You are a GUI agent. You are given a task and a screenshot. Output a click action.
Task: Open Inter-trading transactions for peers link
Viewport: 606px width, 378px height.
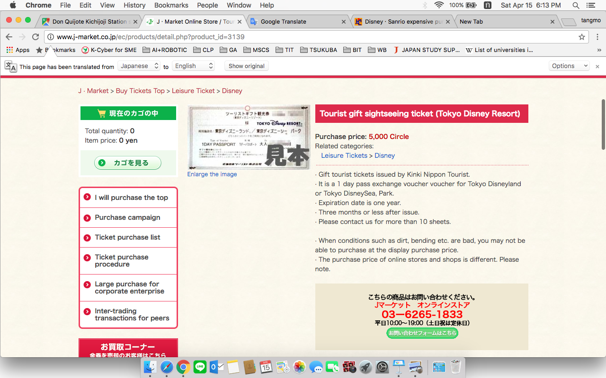[128, 315]
